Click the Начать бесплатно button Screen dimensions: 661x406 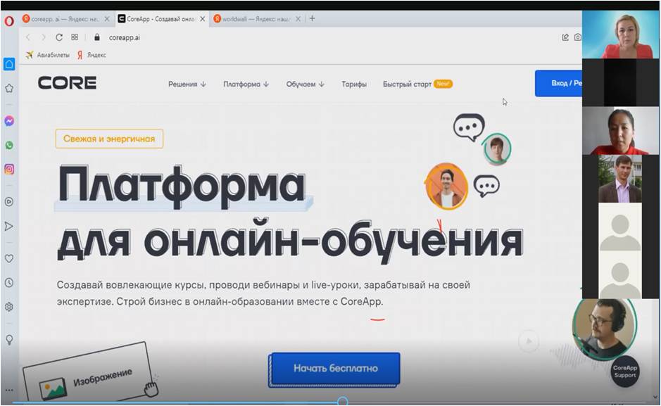336,369
